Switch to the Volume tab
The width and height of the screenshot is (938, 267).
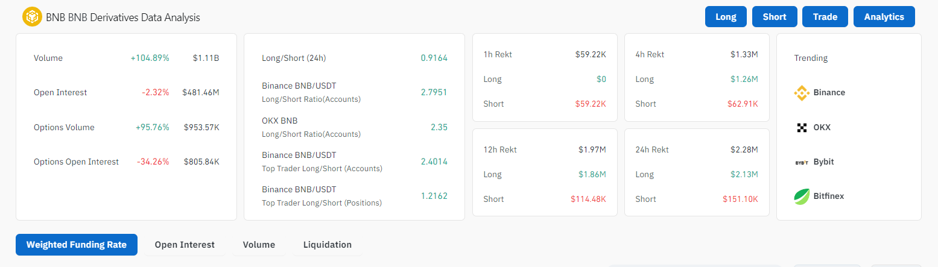tap(259, 245)
